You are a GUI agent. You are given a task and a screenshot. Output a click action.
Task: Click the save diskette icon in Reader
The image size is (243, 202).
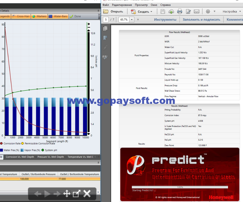tap(163, 12)
